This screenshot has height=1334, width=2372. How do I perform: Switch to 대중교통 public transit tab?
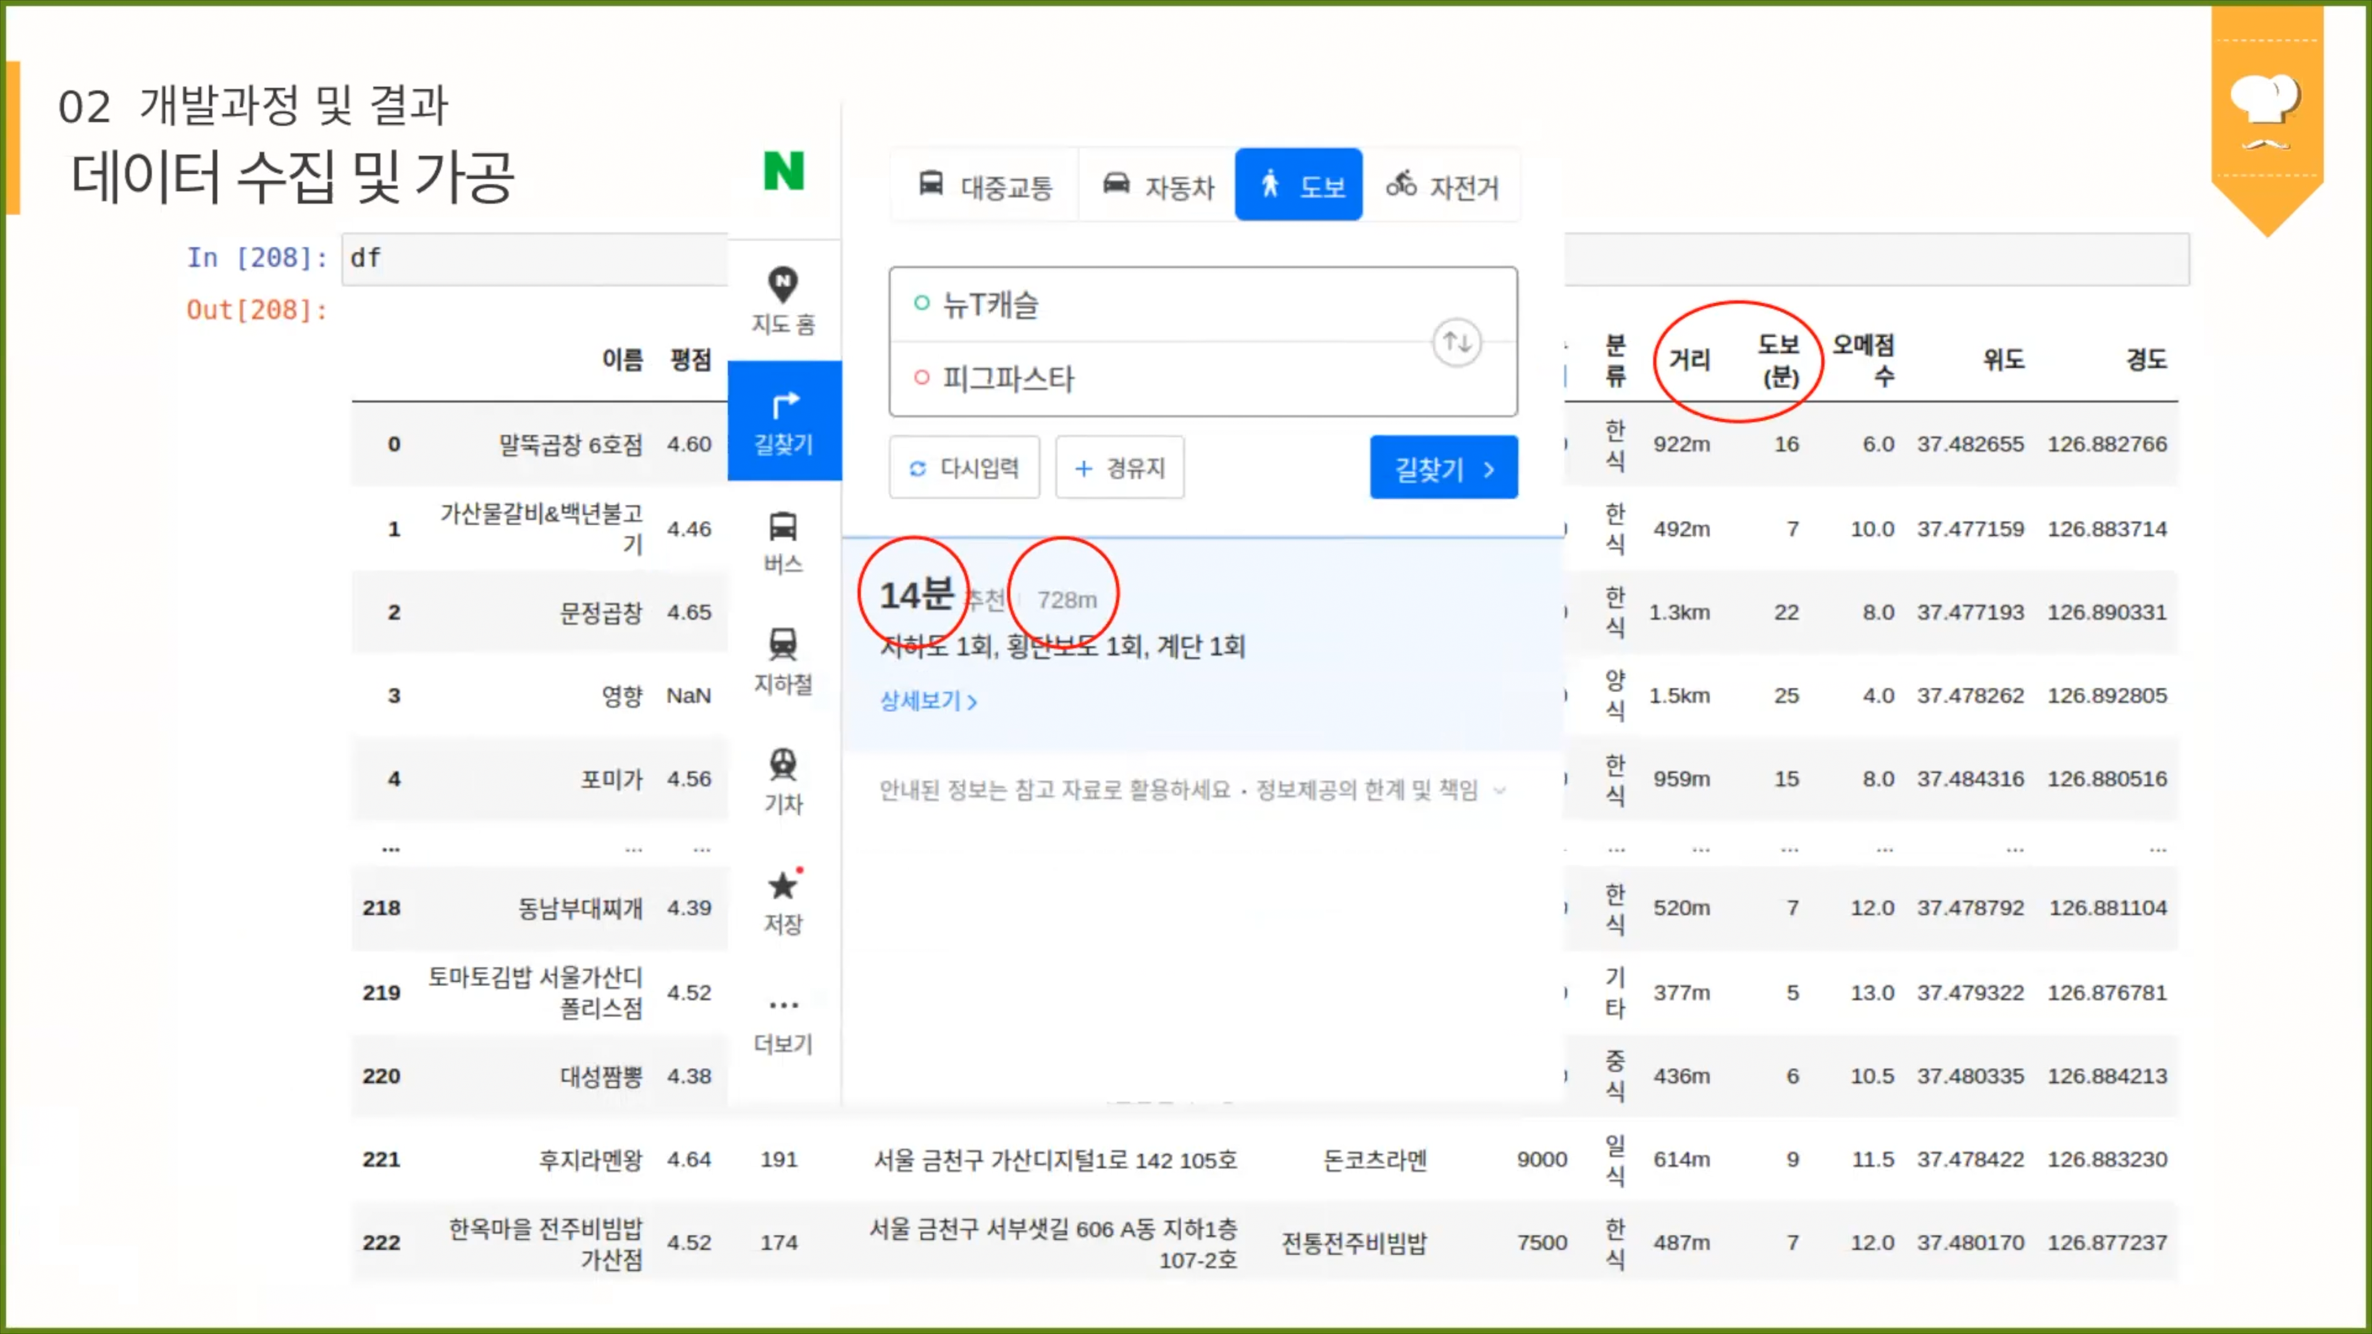pos(985,186)
